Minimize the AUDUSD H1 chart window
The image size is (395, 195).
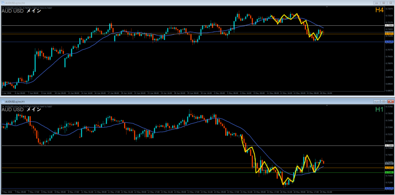377,102
